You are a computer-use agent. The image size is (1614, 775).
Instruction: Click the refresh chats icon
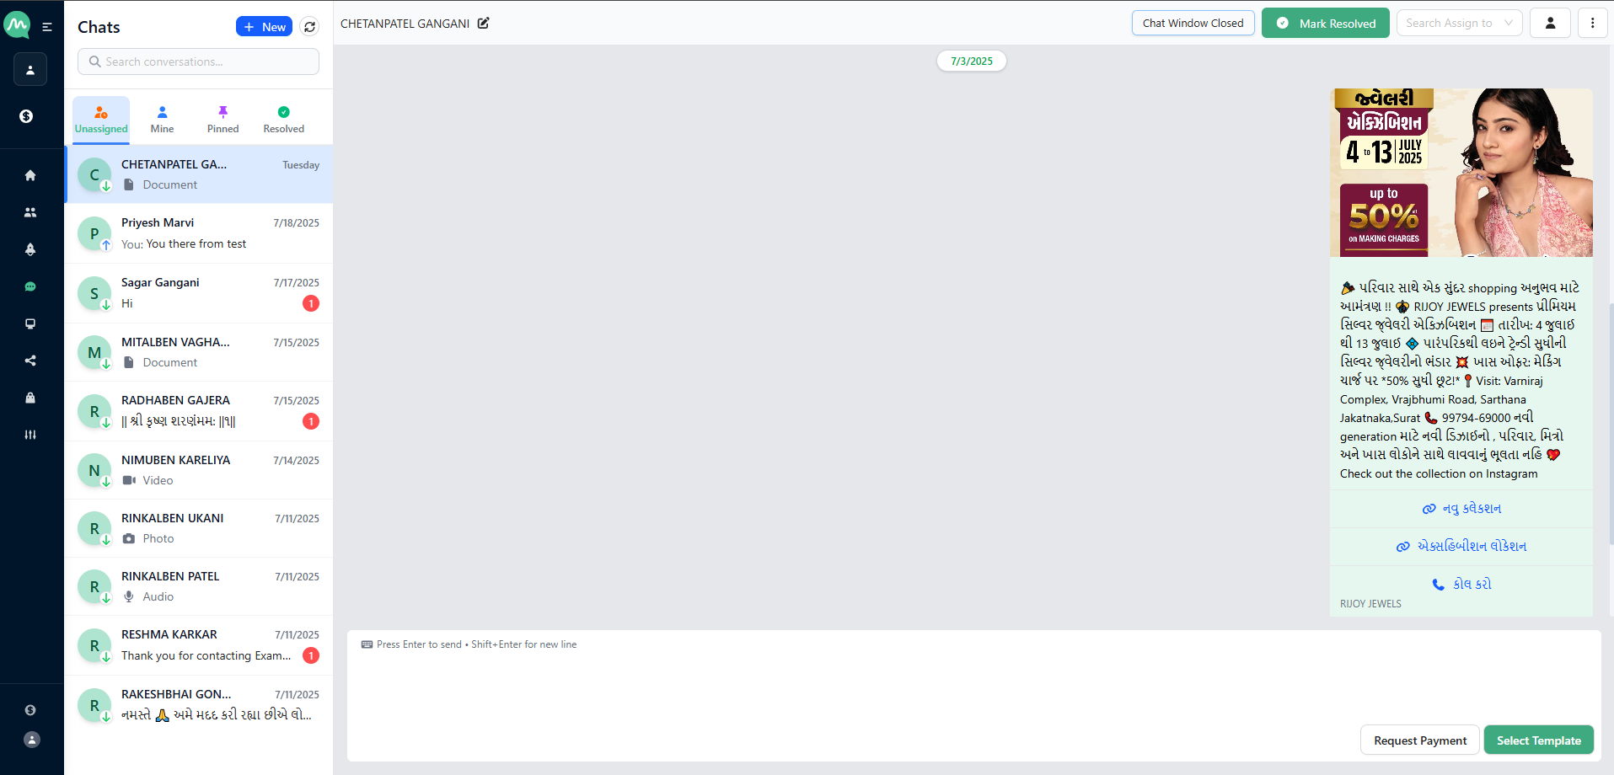pos(309,27)
